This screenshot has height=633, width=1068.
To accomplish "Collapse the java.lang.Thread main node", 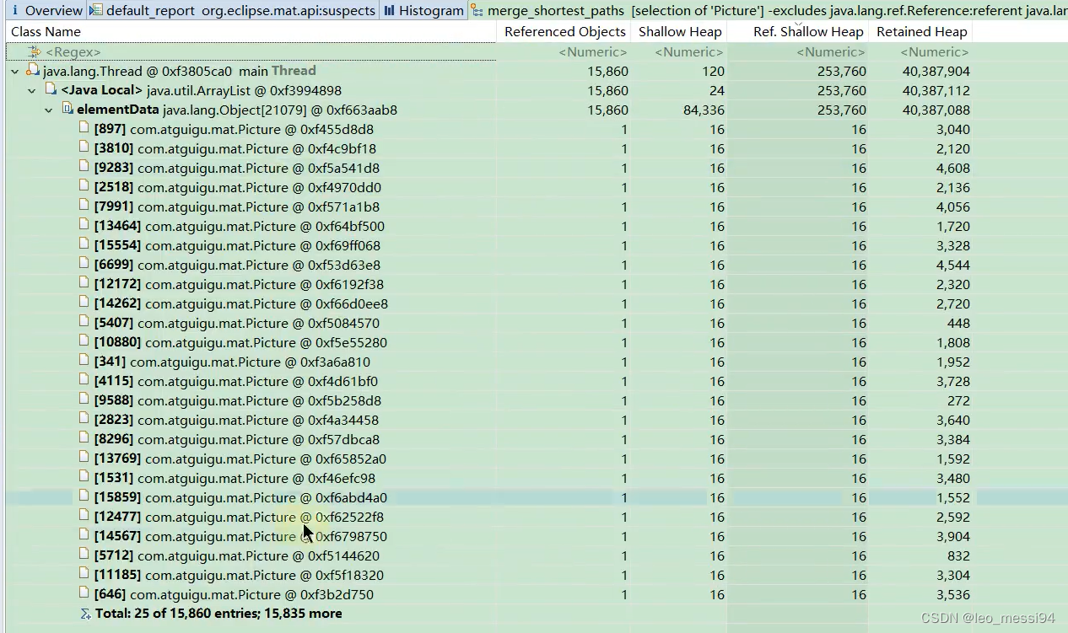I will pyautogui.click(x=15, y=72).
